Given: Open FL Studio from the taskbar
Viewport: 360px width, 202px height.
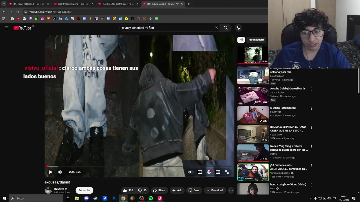Looking at the screenshot, I should coord(132,198).
